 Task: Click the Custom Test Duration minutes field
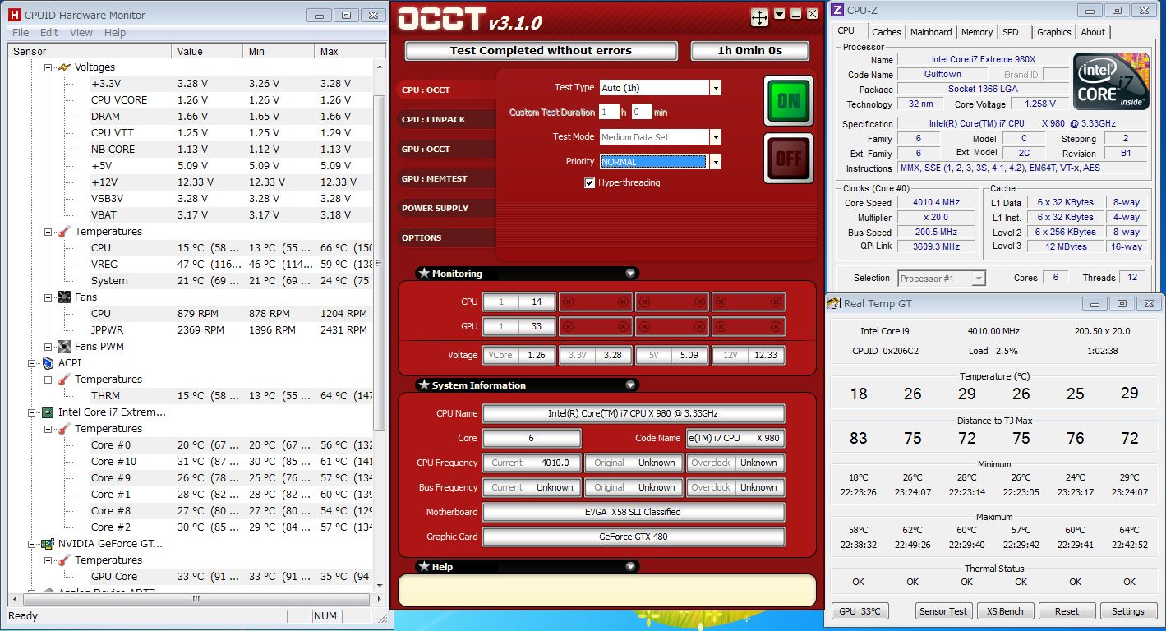coord(642,113)
